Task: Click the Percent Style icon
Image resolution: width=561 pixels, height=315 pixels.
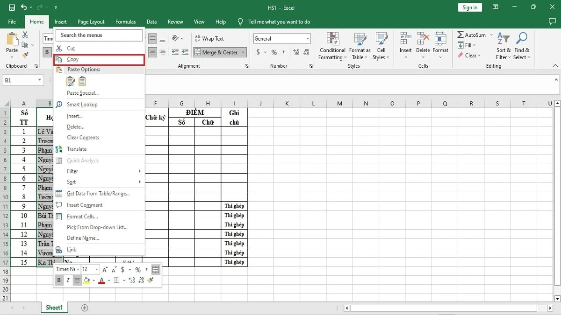Action: (274, 52)
